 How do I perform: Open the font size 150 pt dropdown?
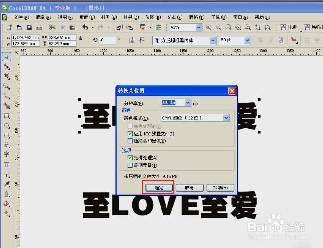pyautogui.click(x=247, y=40)
